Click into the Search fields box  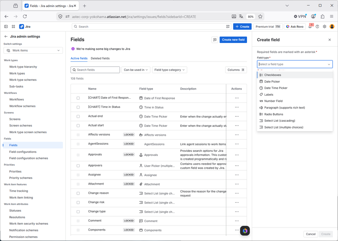(95, 70)
